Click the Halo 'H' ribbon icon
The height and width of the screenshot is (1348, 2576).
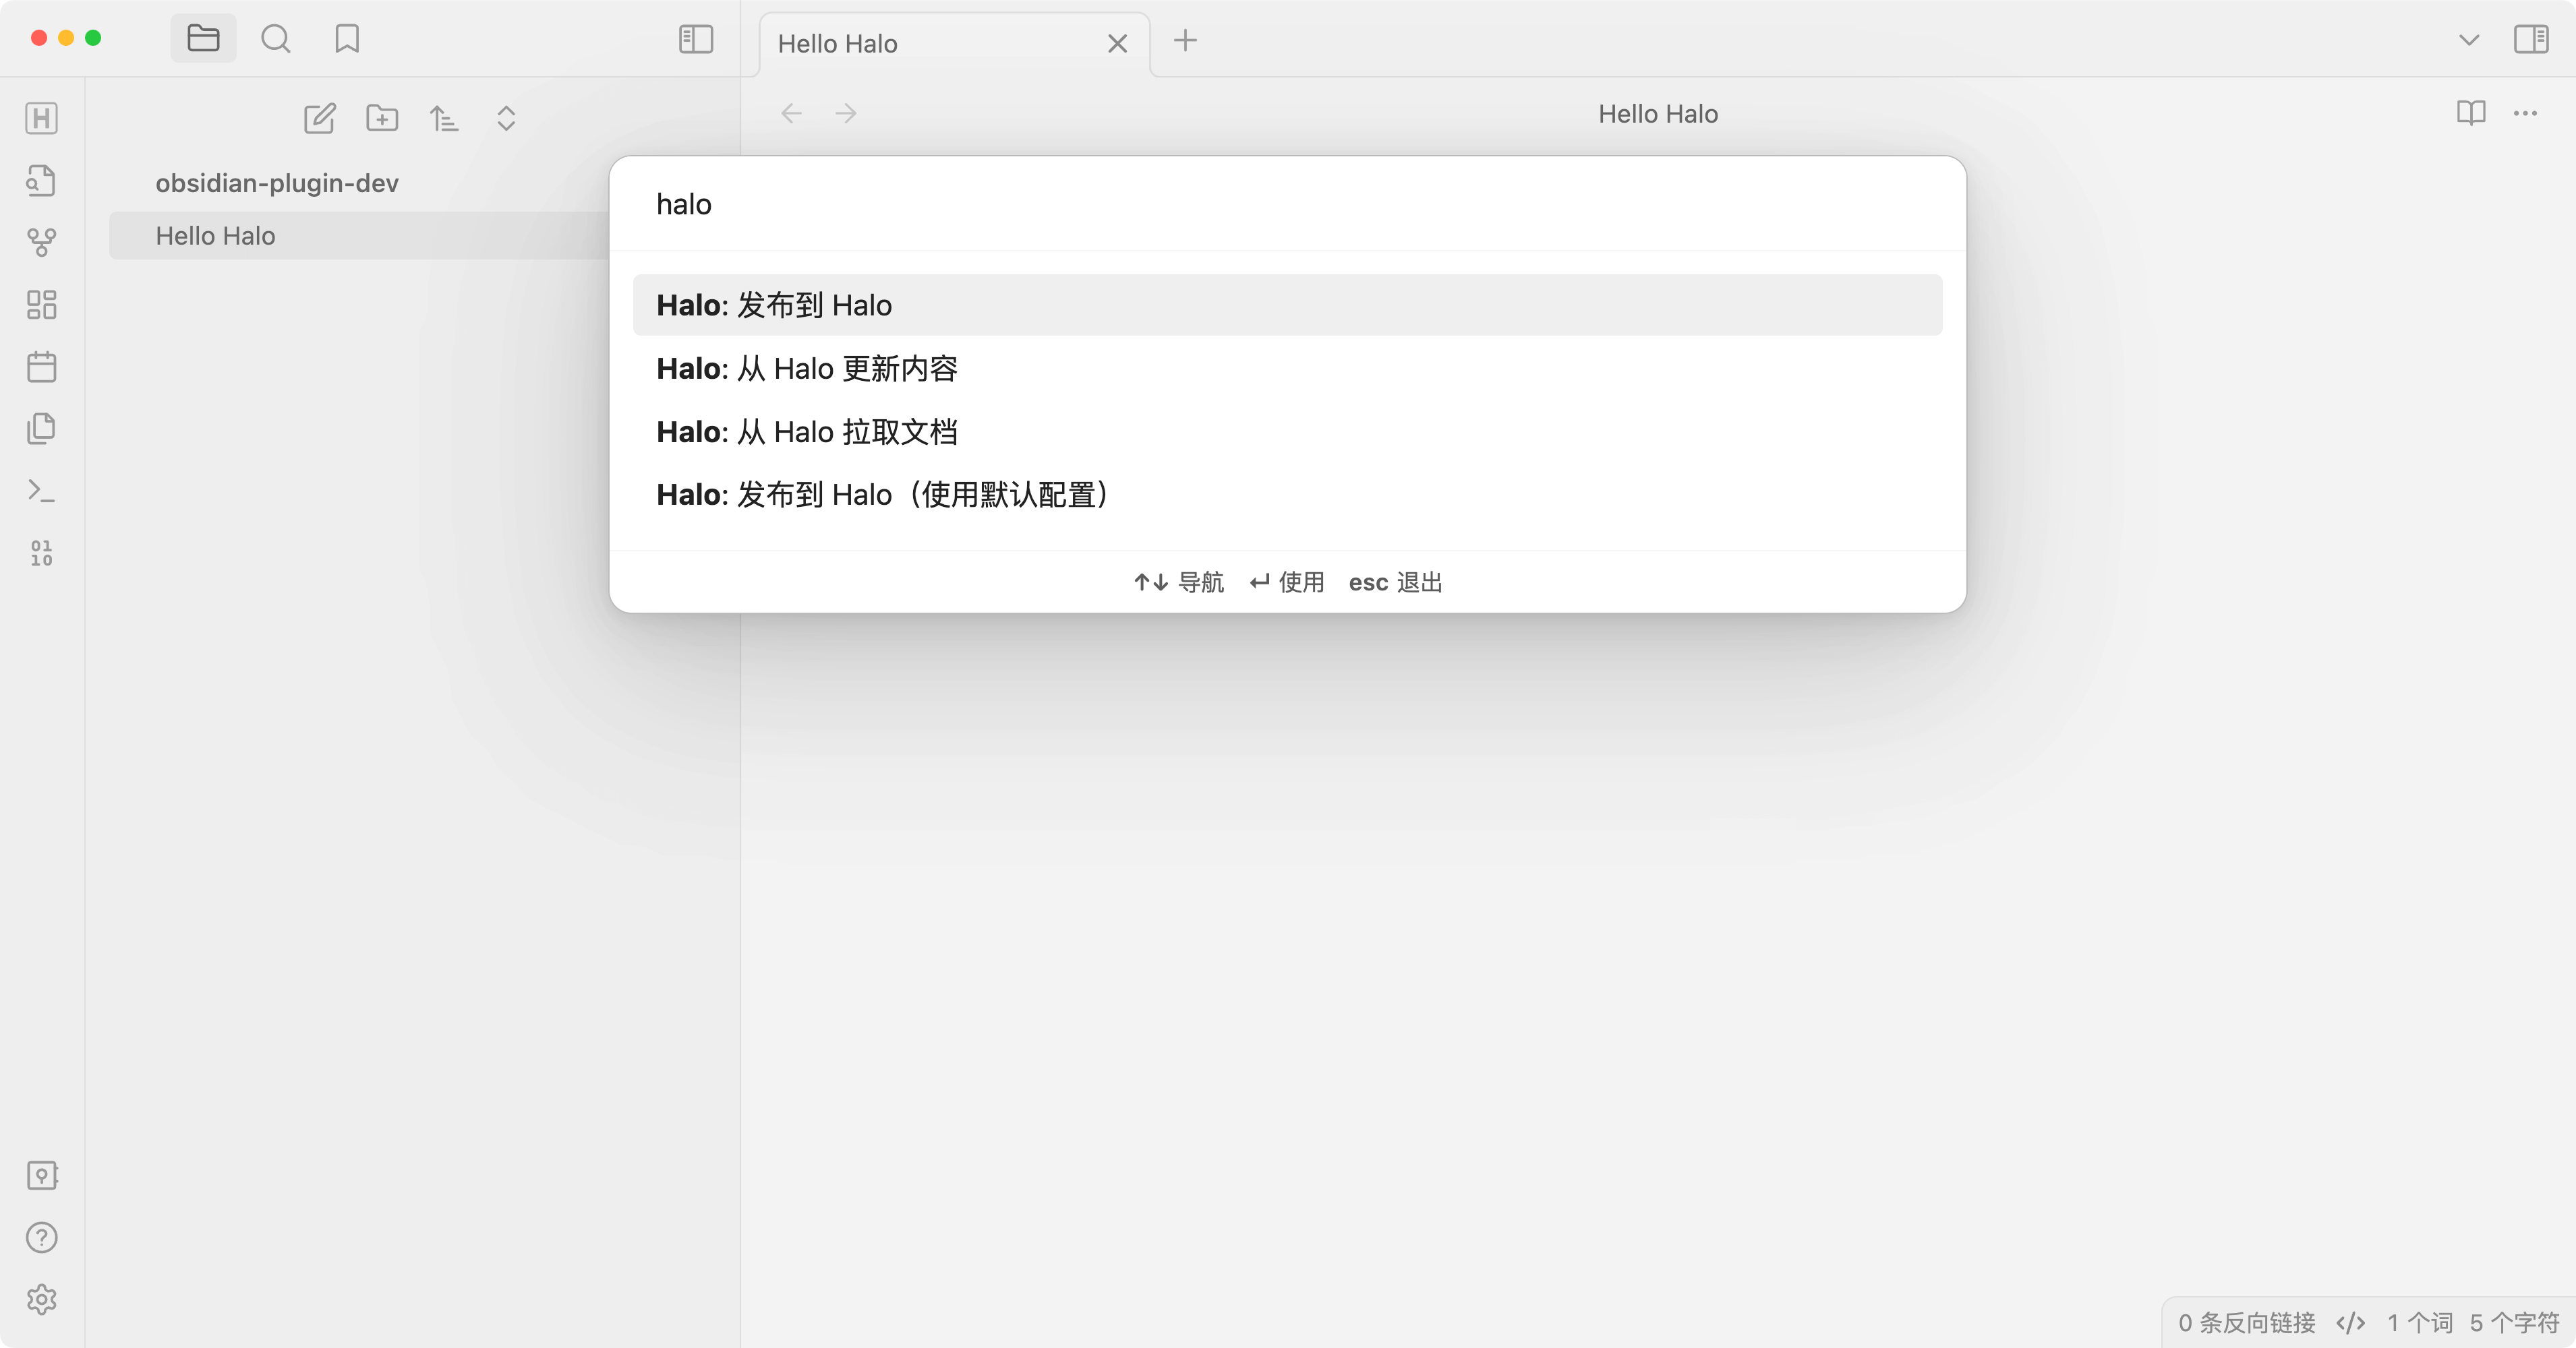(x=41, y=118)
